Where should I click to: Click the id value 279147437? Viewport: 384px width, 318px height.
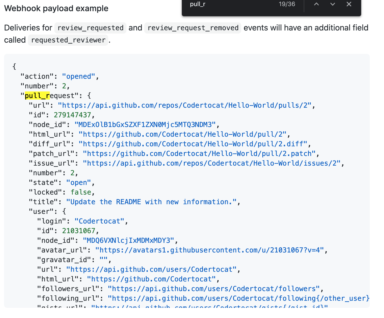pos(72,115)
